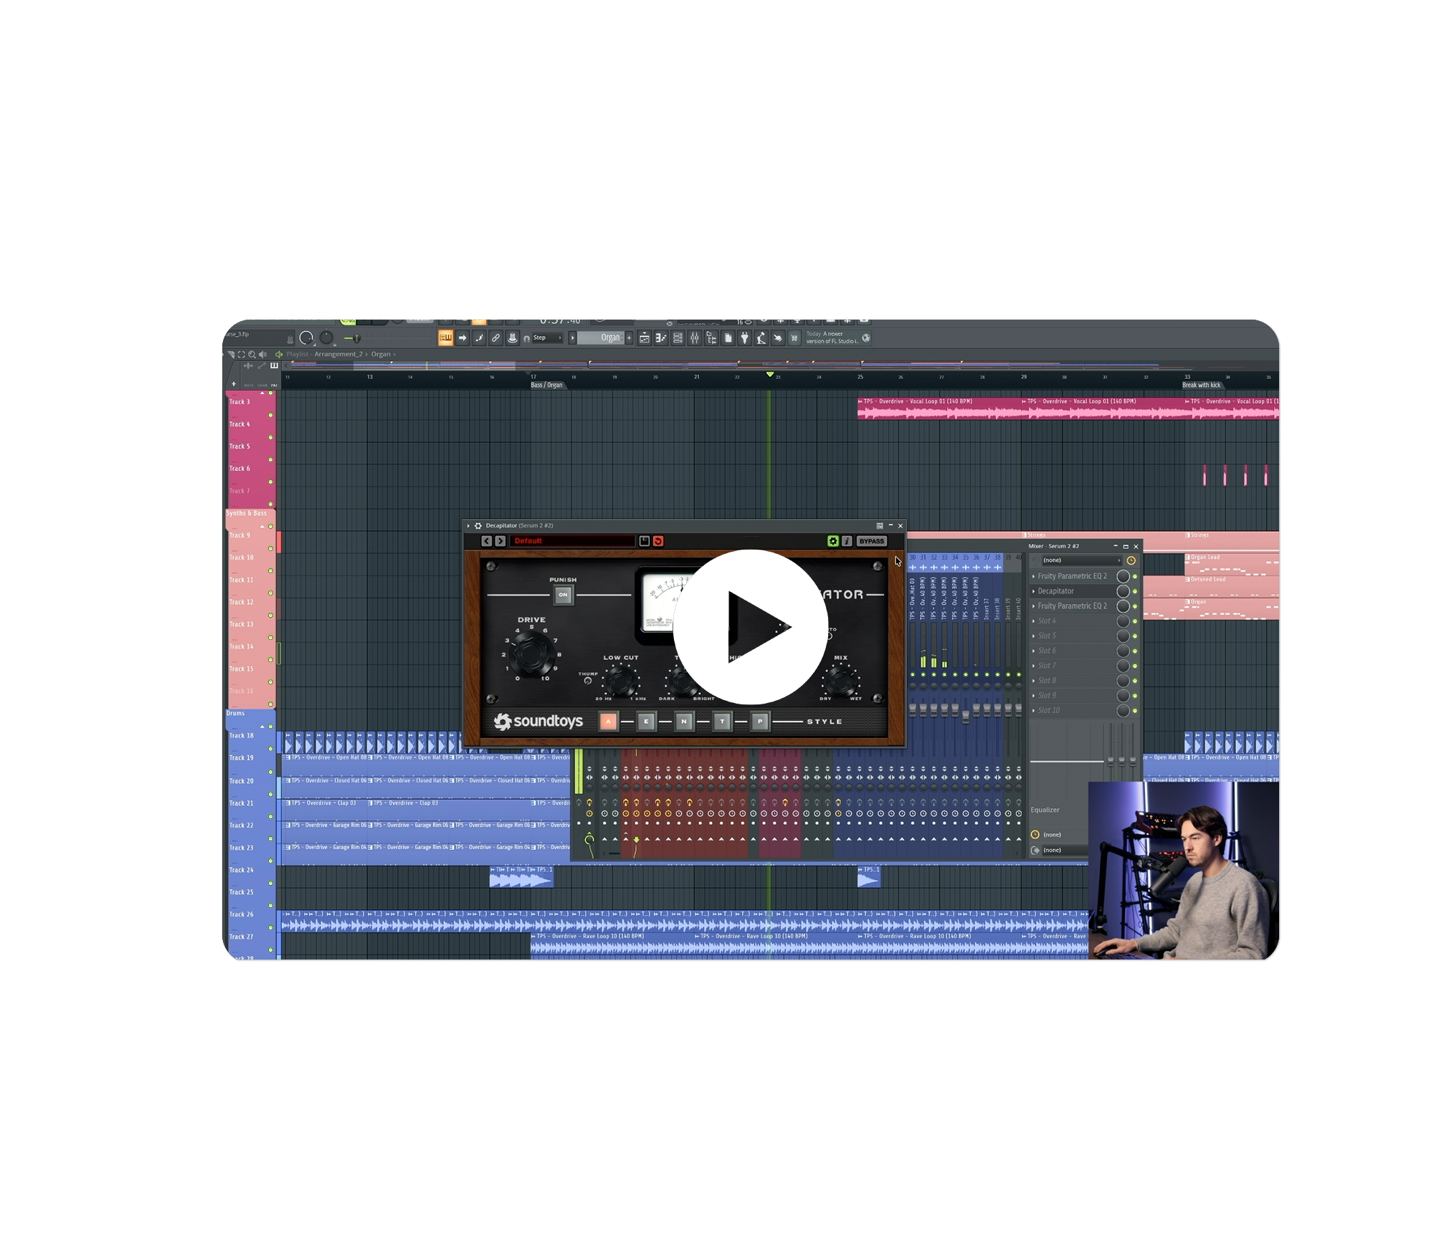This screenshot has height=1254, width=1434.
Task: Open the Decapitator info button
Action: [x=847, y=541]
